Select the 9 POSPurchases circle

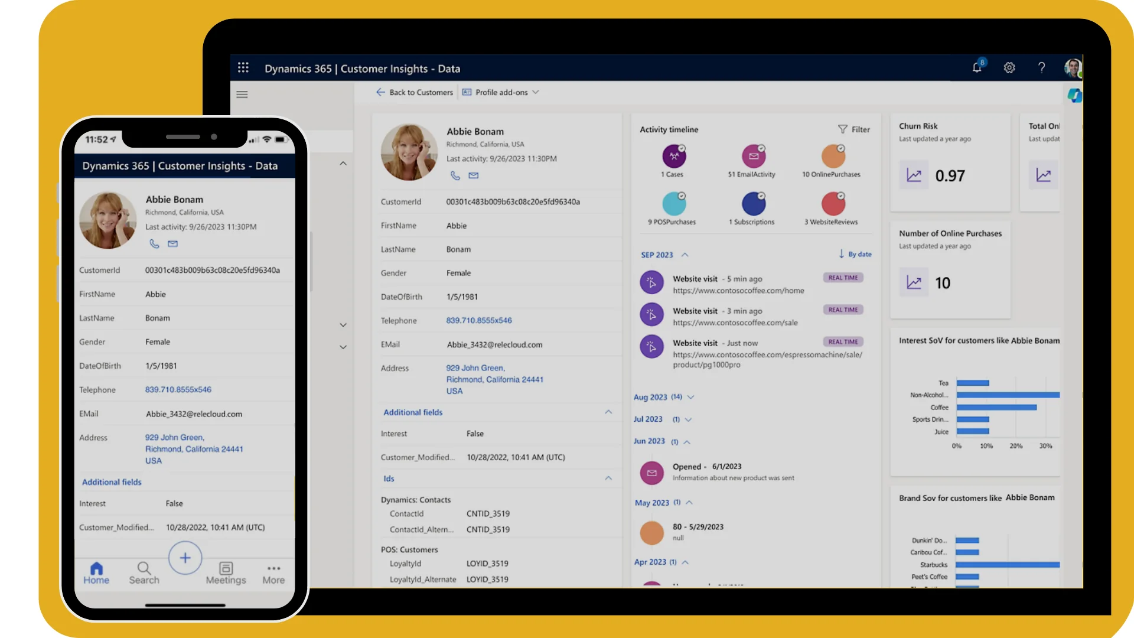[x=674, y=204]
